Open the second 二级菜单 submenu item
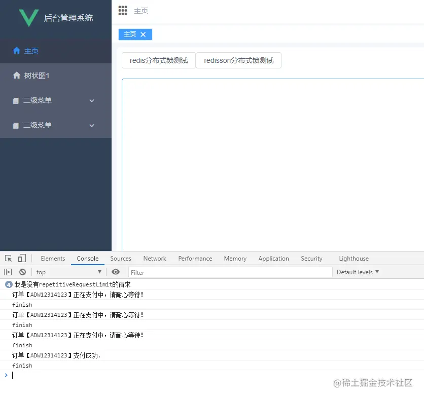Screen dimensions: 424x399 point(56,125)
